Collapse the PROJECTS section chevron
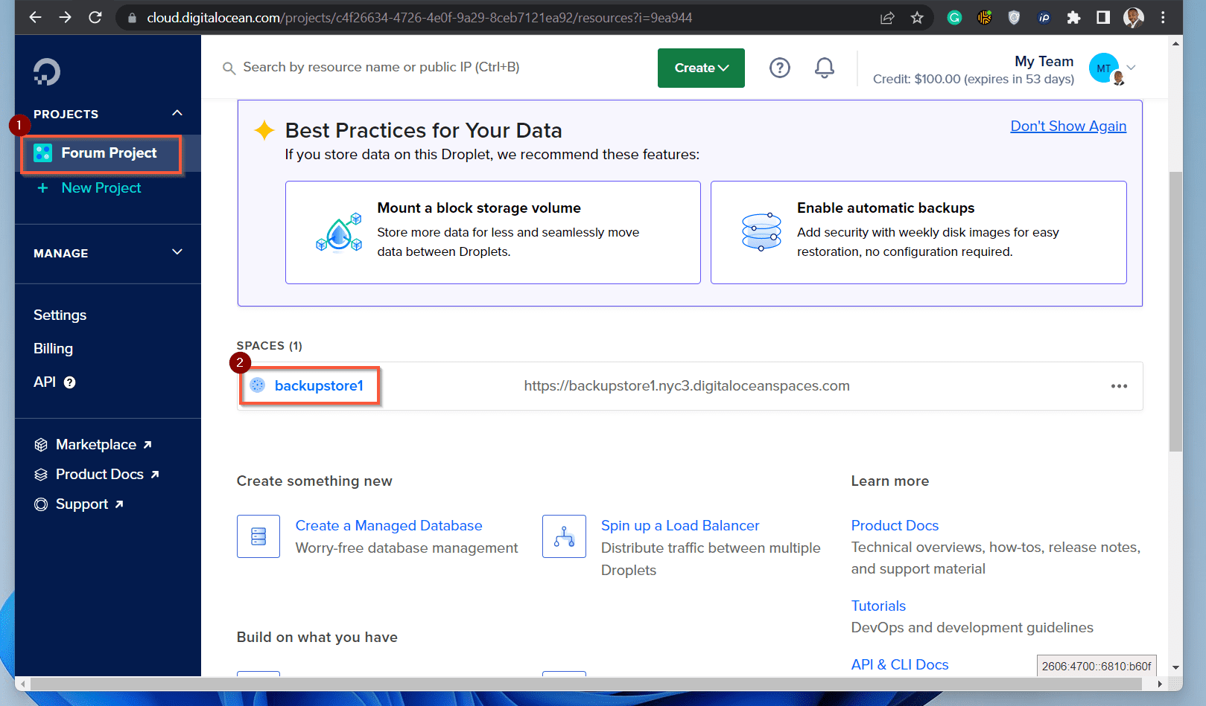 point(177,113)
